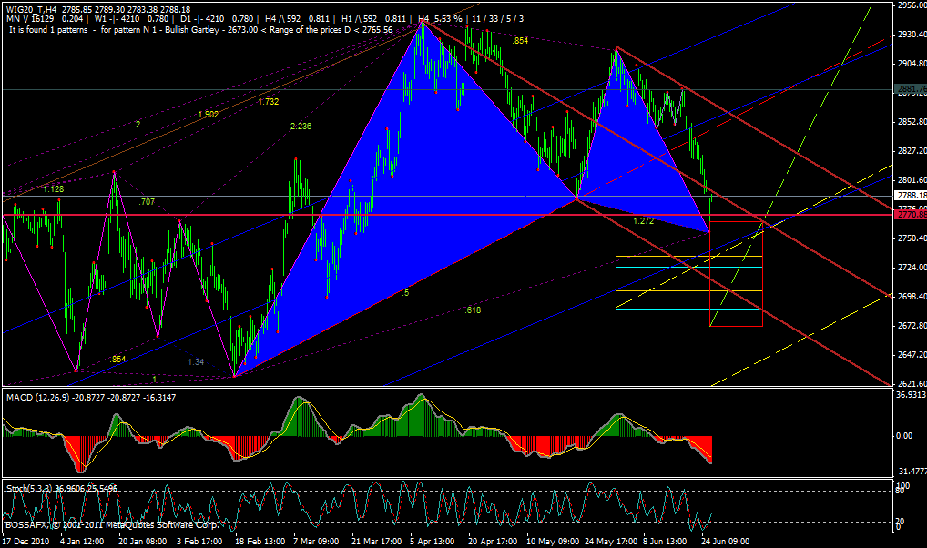The image size is (927, 548).
Task: Click the 17 Dec 2010 time axis label
Action: pos(25,540)
